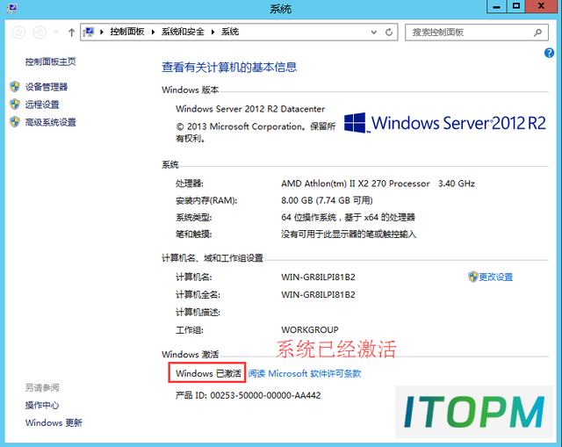Image resolution: width=562 pixels, height=447 pixels.
Task: Select WORKGROUP workgroup value
Action: click(x=310, y=330)
